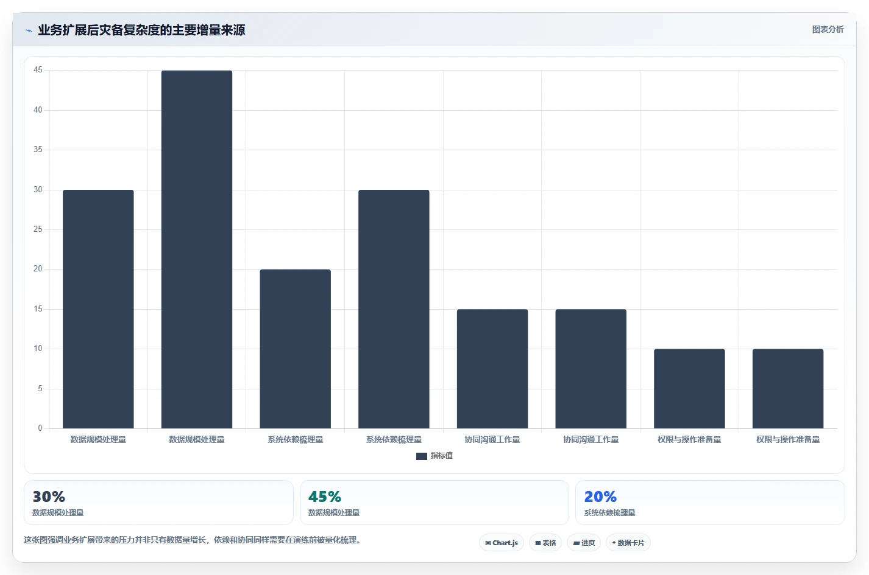Click the 表格 chip
The width and height of the screenshot is (869, 575).
pyautogui.click(x=545, y=543)
